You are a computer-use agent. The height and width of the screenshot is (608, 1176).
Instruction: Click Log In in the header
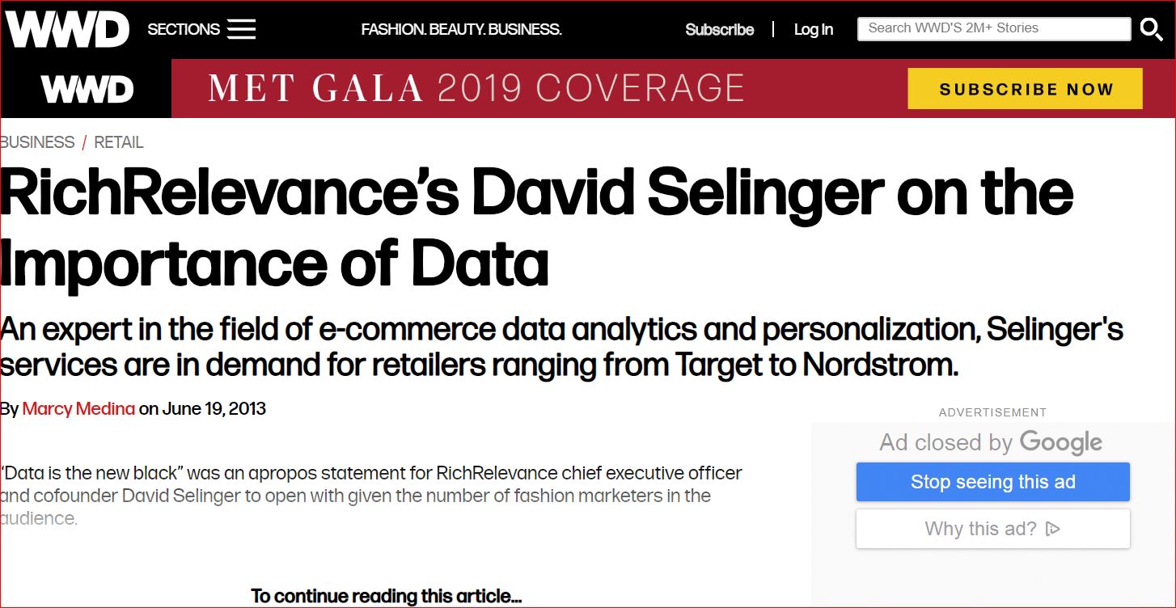click(x=813, y=30)
